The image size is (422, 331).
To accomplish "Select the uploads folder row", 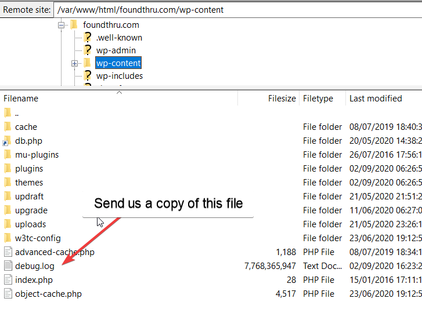I will [x=211, y=224].
